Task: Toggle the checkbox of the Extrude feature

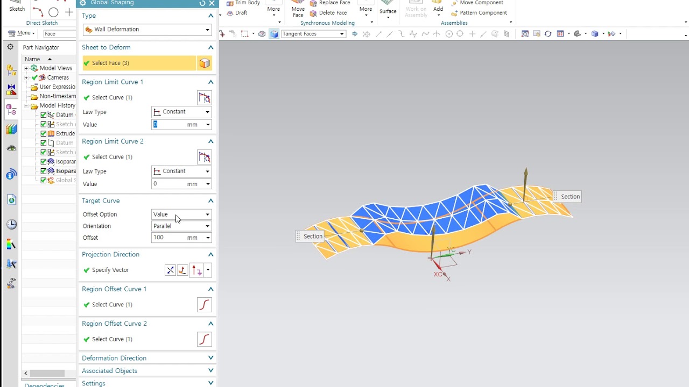Action: (x=44, y=134)
